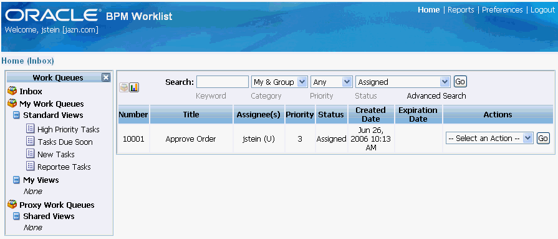Open the Advanced Search link
This screenshot has width=558, height=239.
pos(436,96)
